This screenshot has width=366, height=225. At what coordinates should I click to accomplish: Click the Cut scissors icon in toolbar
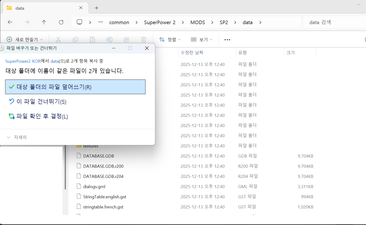[58, 40]
